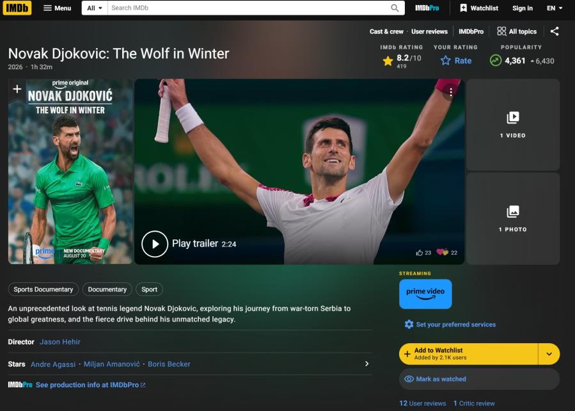This screenshot has height=411, width=575.
Task: Open the Watchlist in the header
Action: 479,8
